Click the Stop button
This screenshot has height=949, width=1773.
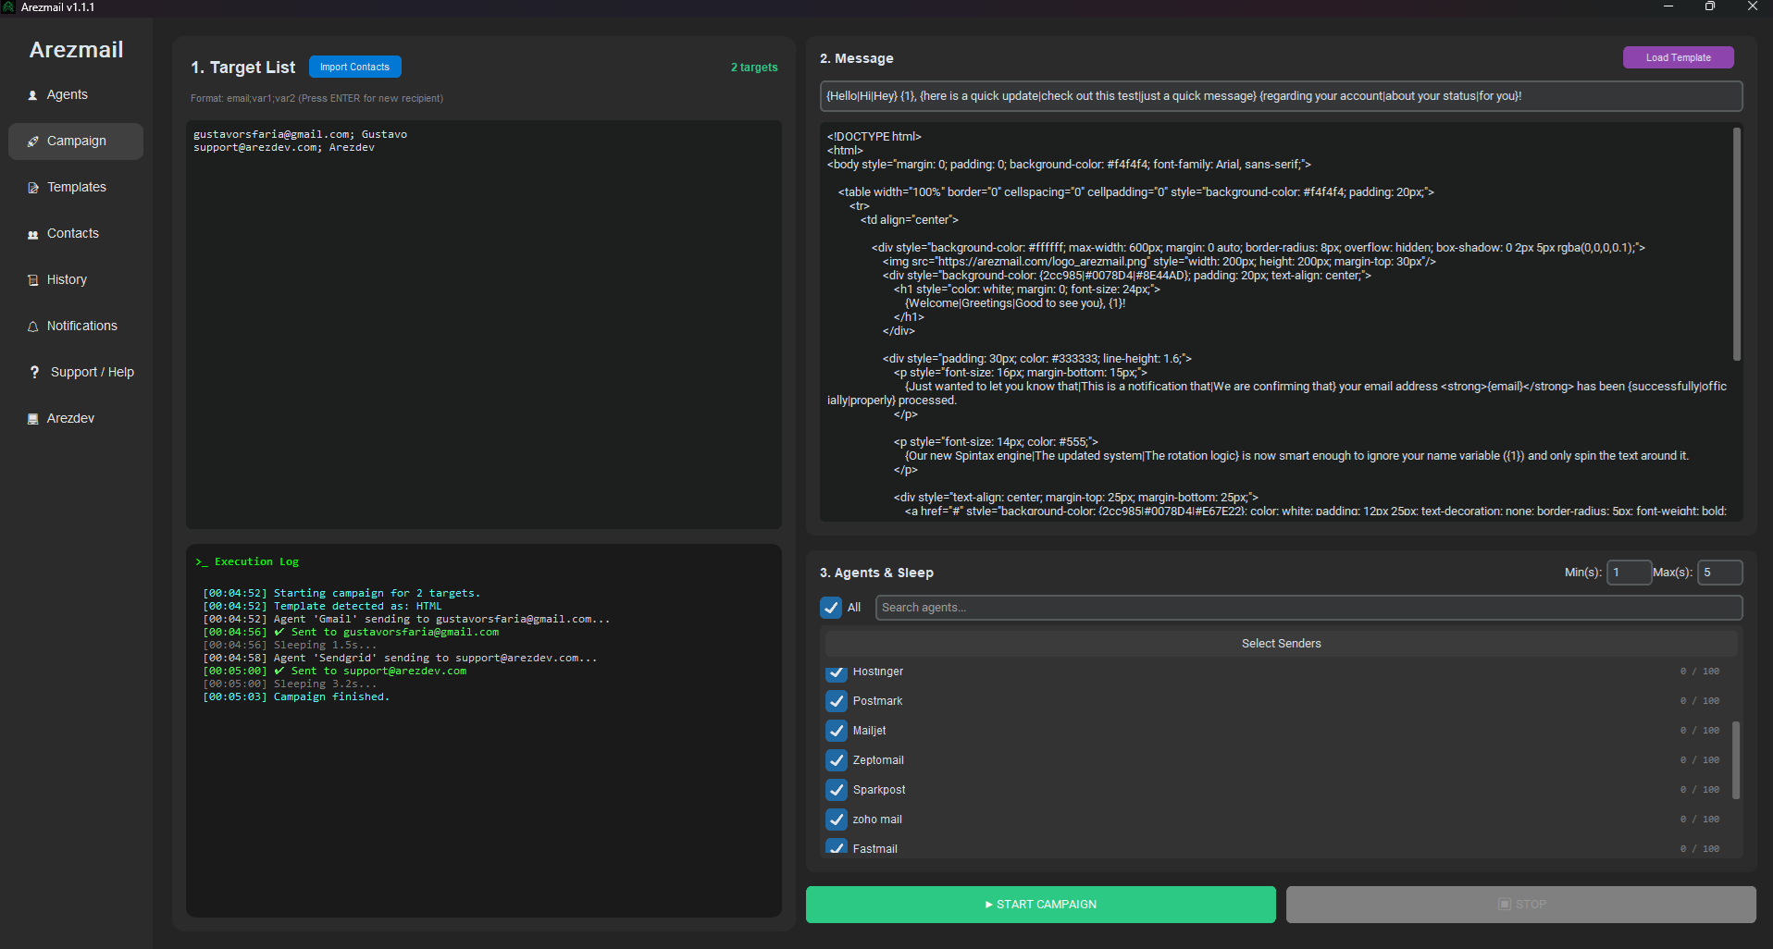click(x=1520, y=904)
